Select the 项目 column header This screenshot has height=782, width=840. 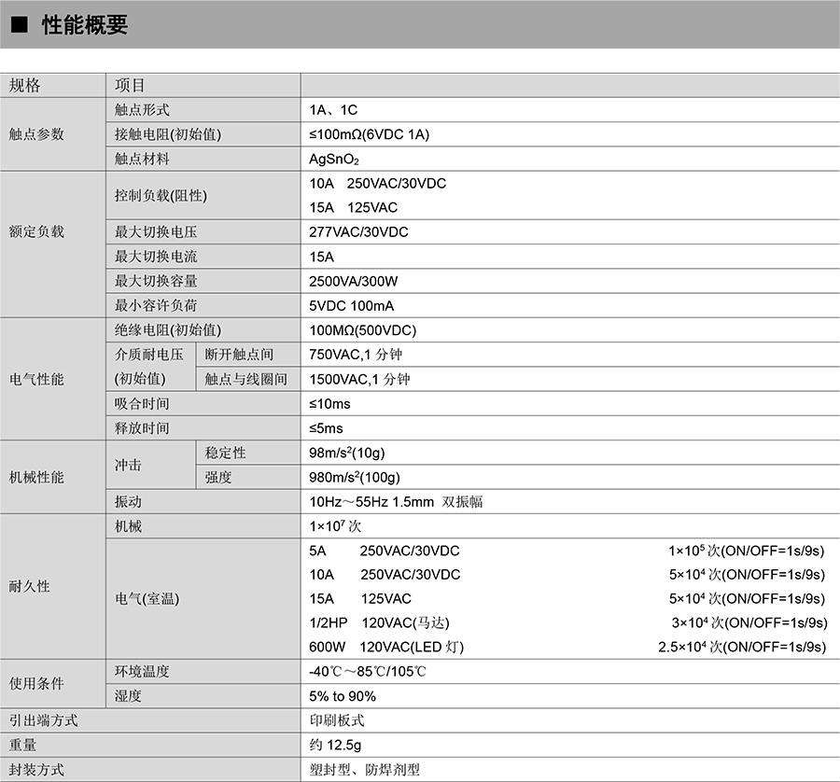tap(130, 86)
